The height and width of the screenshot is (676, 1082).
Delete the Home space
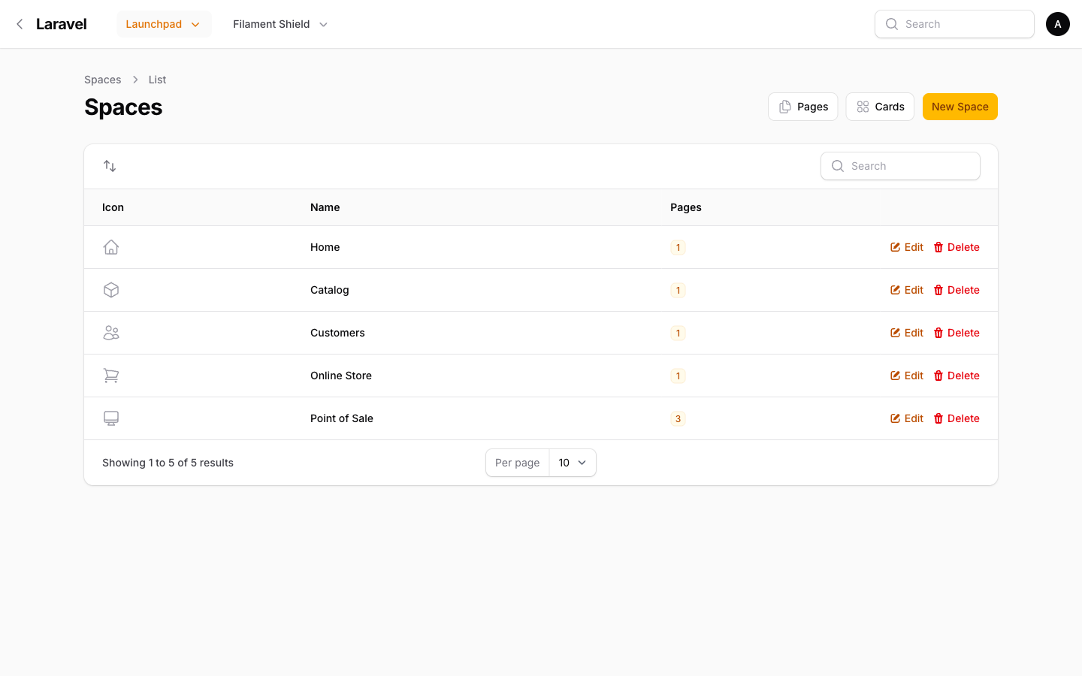click(957, 247)
